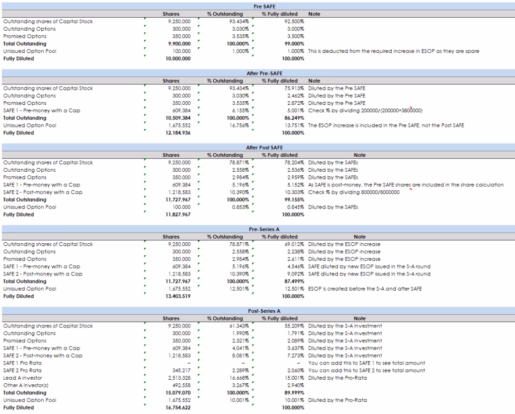515x414 pixels.
Task: Click the "SAFE 2 Pro Rata" row label
Action: click(x=22, y=370)
